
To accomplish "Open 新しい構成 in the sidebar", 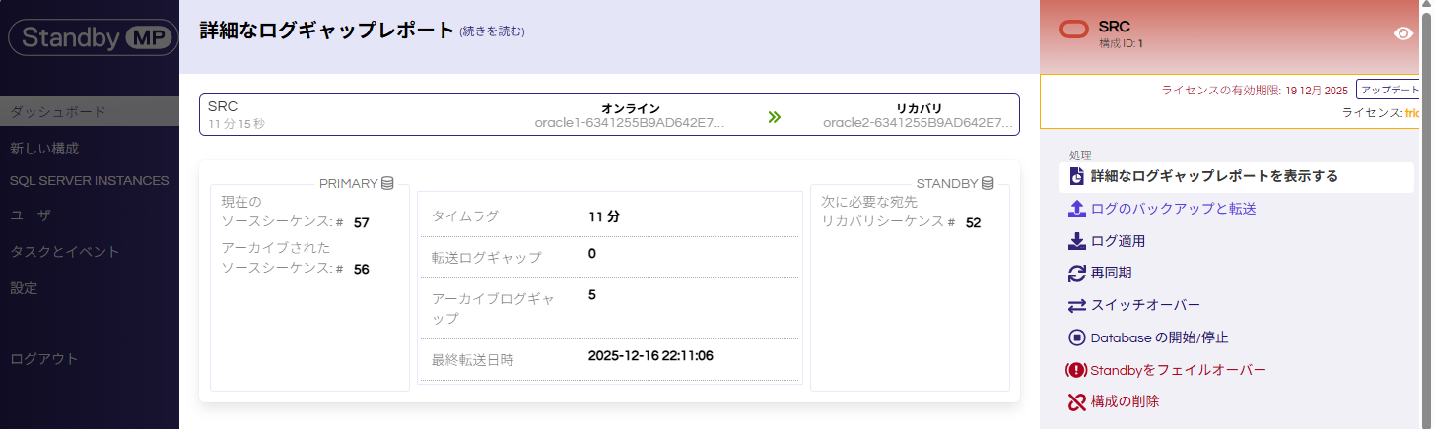I will 44,149.
